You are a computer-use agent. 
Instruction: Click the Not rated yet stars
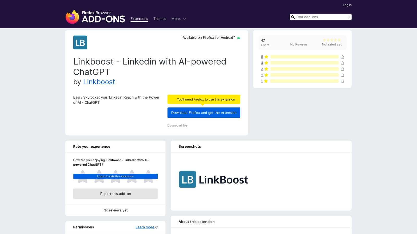(x=332, y=40)
